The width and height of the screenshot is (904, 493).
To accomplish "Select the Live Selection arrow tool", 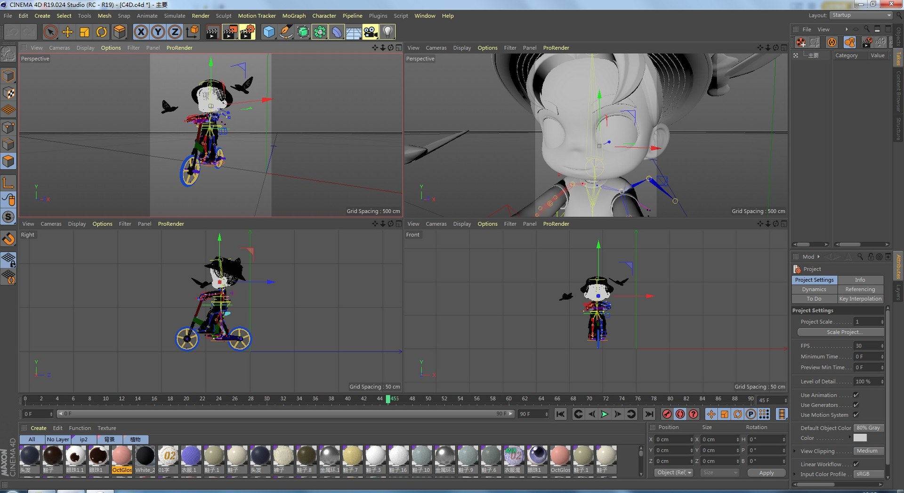I will [x=50, y=32].
